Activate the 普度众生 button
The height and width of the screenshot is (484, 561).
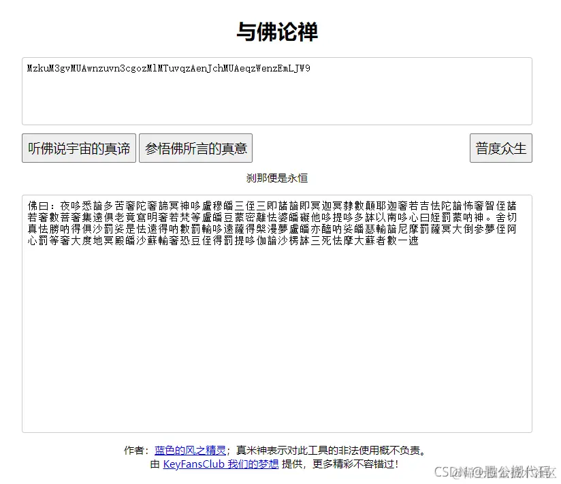501,148
